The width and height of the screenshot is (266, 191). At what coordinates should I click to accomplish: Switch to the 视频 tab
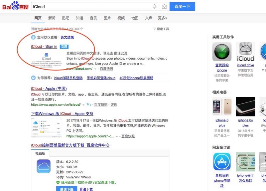(121, 18)
